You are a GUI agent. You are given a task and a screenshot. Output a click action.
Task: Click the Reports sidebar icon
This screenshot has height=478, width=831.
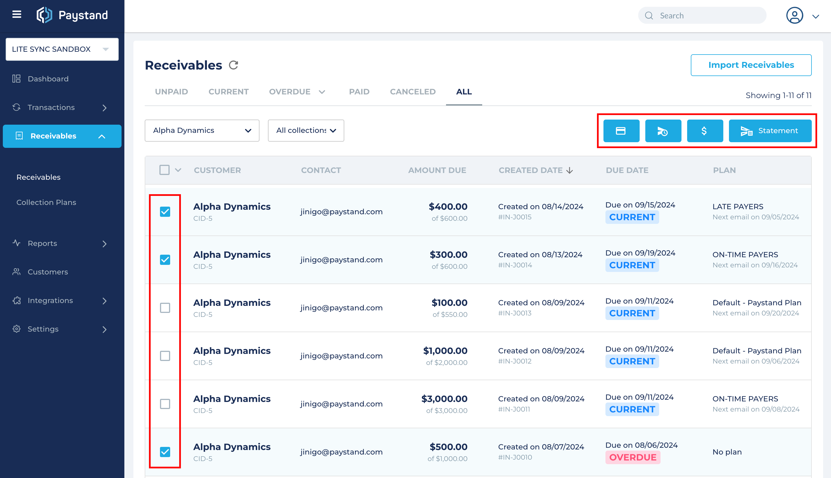pos(16,243)
